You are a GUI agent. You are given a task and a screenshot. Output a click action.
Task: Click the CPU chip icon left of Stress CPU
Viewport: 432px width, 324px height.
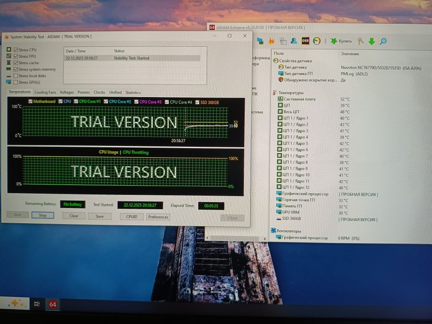pyautogui.click(x=9, y=50)
